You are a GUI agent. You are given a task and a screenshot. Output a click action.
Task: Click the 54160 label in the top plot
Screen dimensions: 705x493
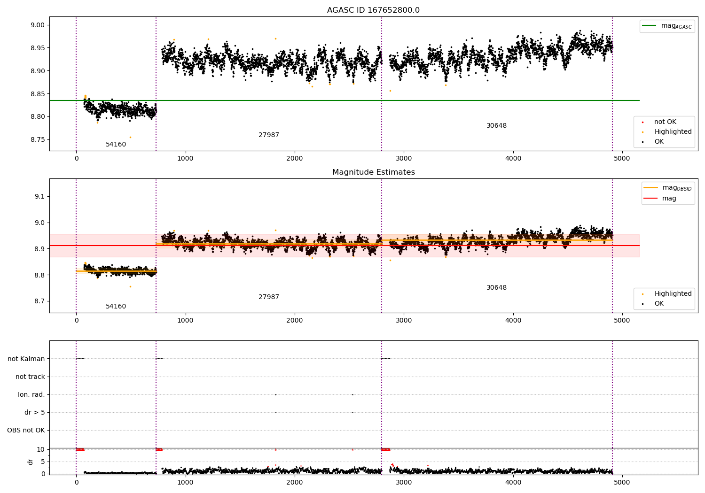(116, 145)
